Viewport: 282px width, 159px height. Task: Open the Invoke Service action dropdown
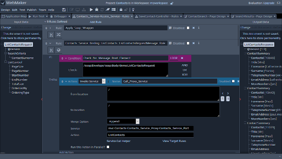104,81
